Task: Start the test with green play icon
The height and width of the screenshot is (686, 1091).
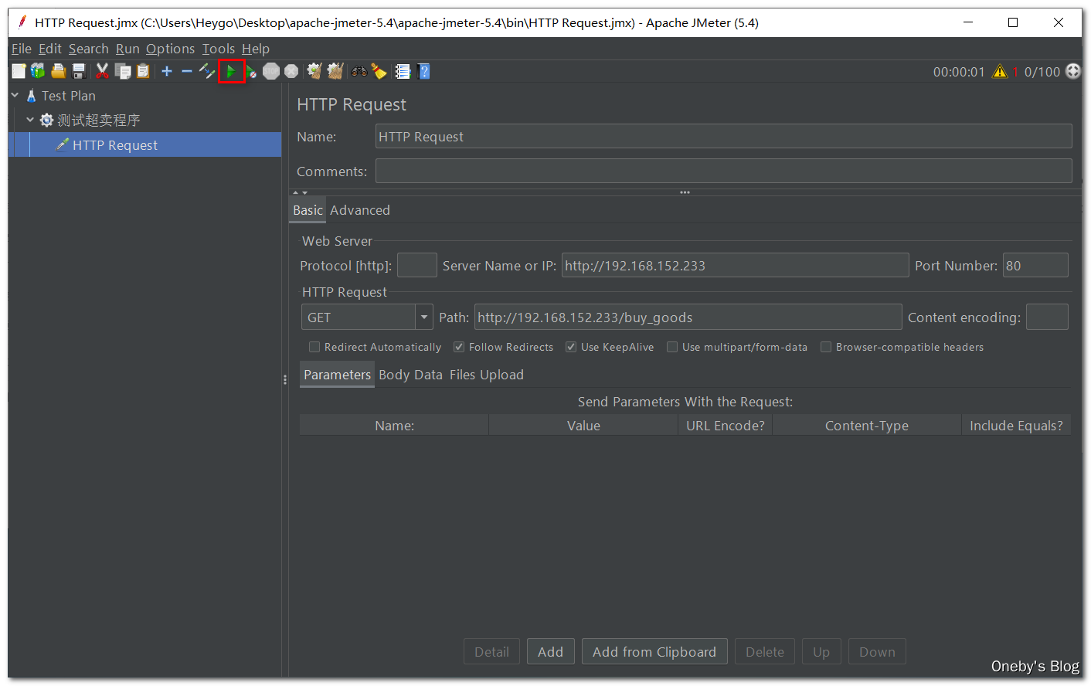Action: click(x=231, y=71)
